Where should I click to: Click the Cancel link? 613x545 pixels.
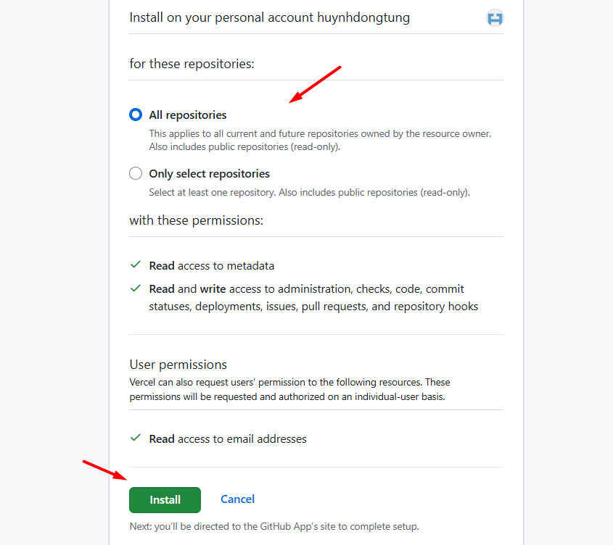pyautogui.click(x=237, y=499)
